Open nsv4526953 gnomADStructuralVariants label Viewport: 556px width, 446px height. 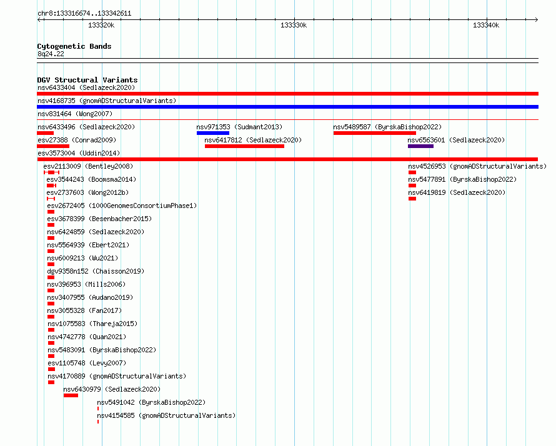(x=477, y=166)
